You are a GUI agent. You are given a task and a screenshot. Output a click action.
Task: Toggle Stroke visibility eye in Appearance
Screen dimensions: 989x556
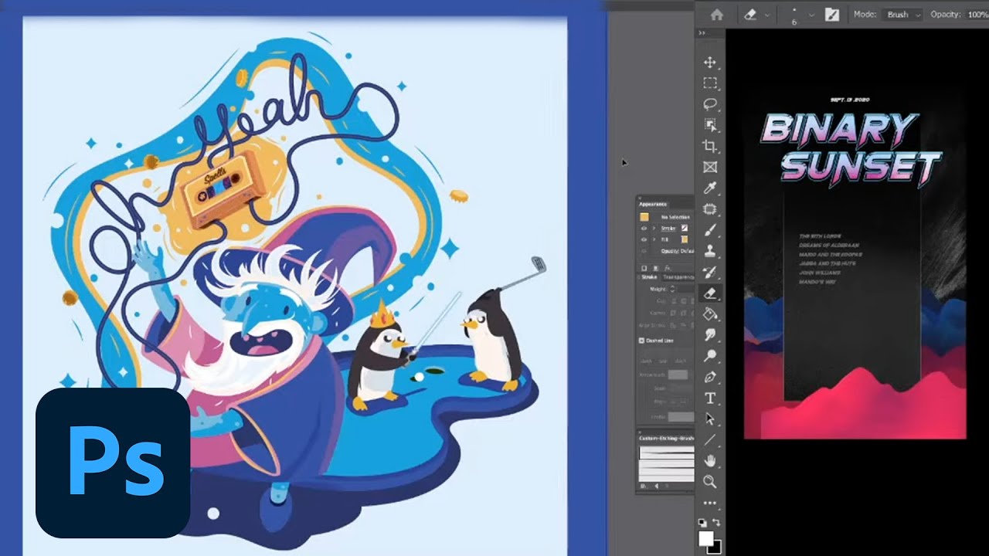coord(644,229)
